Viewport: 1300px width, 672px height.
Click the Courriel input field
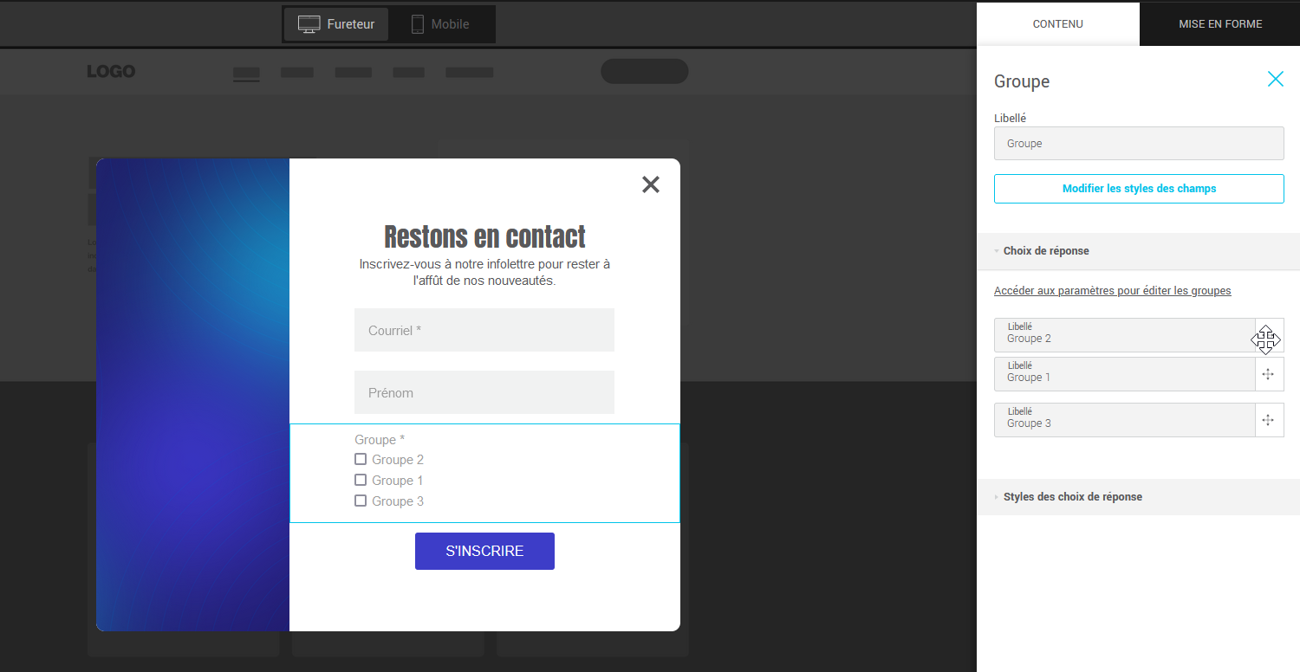pyautogui.click(x=484, y=330)
